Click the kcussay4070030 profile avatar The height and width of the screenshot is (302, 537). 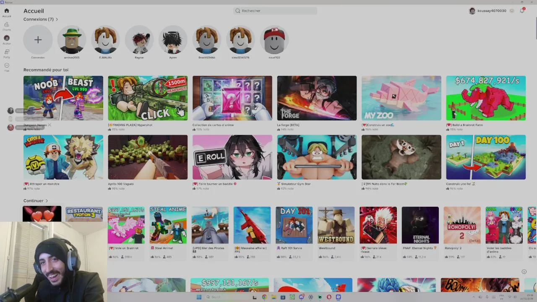[x=472, y=11]
